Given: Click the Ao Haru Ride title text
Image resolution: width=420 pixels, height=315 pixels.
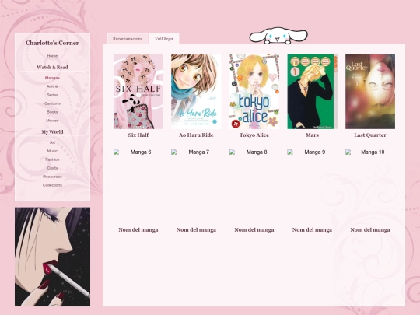Looking at the screenshot, I should (x=196, y=135).
